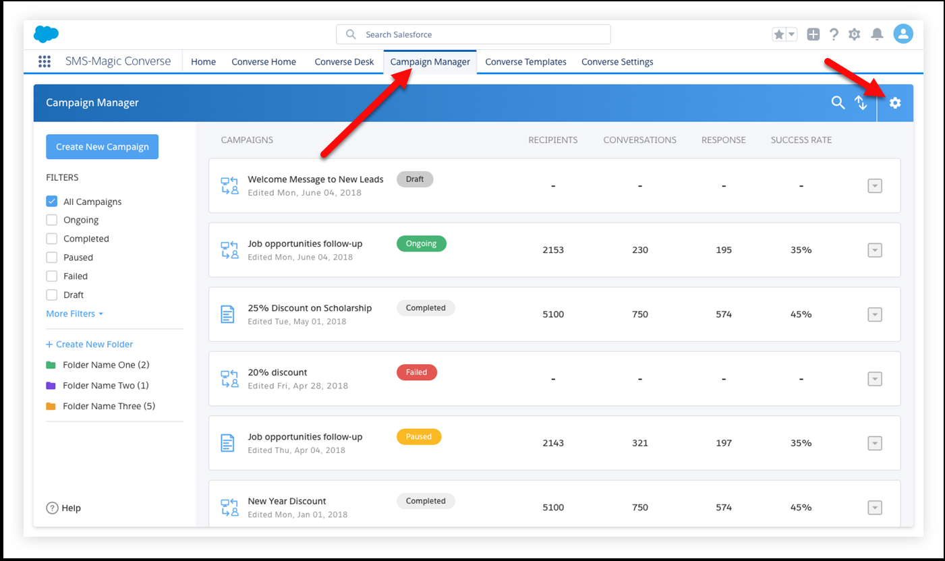Viewport: 945px width, 561px height.
Task: Click the Welcome Message to New Leads campaign icon
Action: [x=230, y=185]
